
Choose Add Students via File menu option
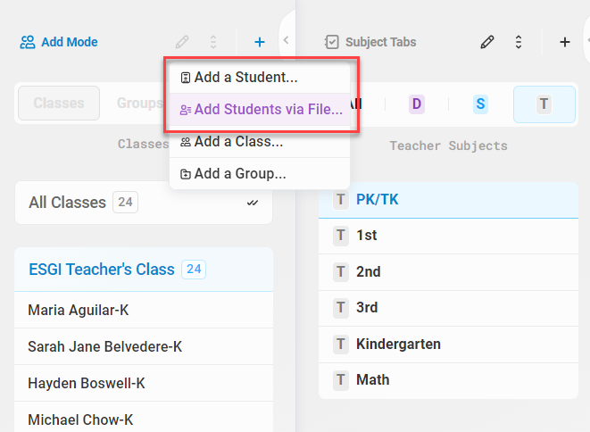(260, 109)
